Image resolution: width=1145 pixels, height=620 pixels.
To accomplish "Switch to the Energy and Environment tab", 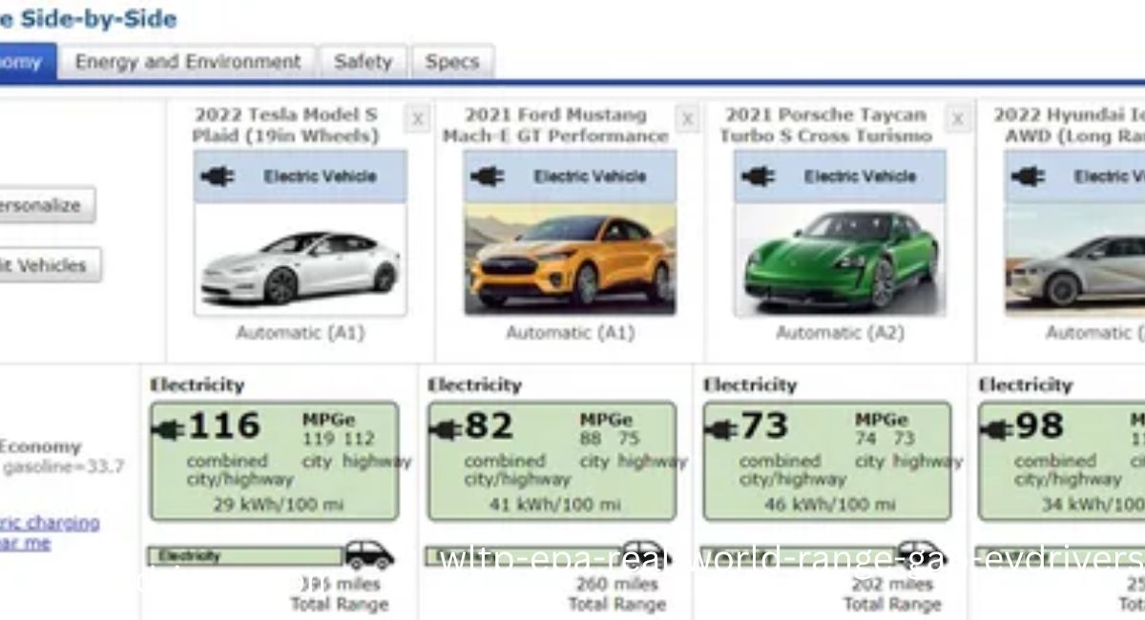I will point(187,62).
